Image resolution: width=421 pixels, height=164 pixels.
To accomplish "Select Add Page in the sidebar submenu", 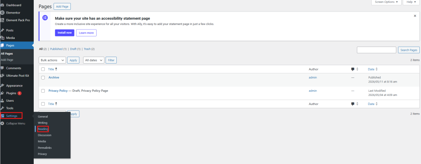I will pyautogui.click(x=7, y=60).
